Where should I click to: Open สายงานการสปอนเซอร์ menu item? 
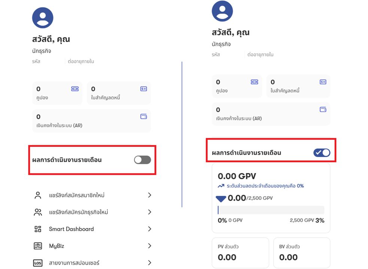click(x=92, y=263)
